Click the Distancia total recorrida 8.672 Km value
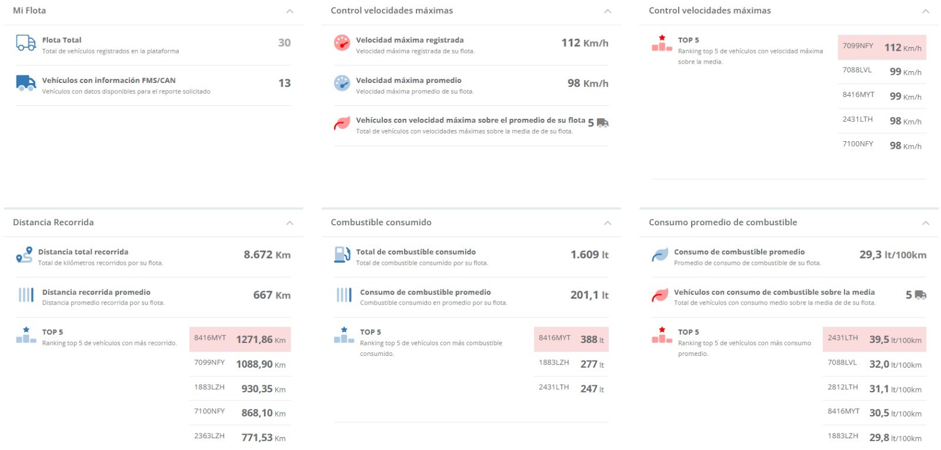The width and height of the screenshot is (941, 450). 267,255
